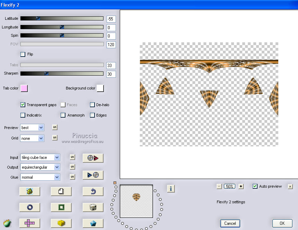
Task: Click the yellow brick icon button
Action: pos(61,223)
